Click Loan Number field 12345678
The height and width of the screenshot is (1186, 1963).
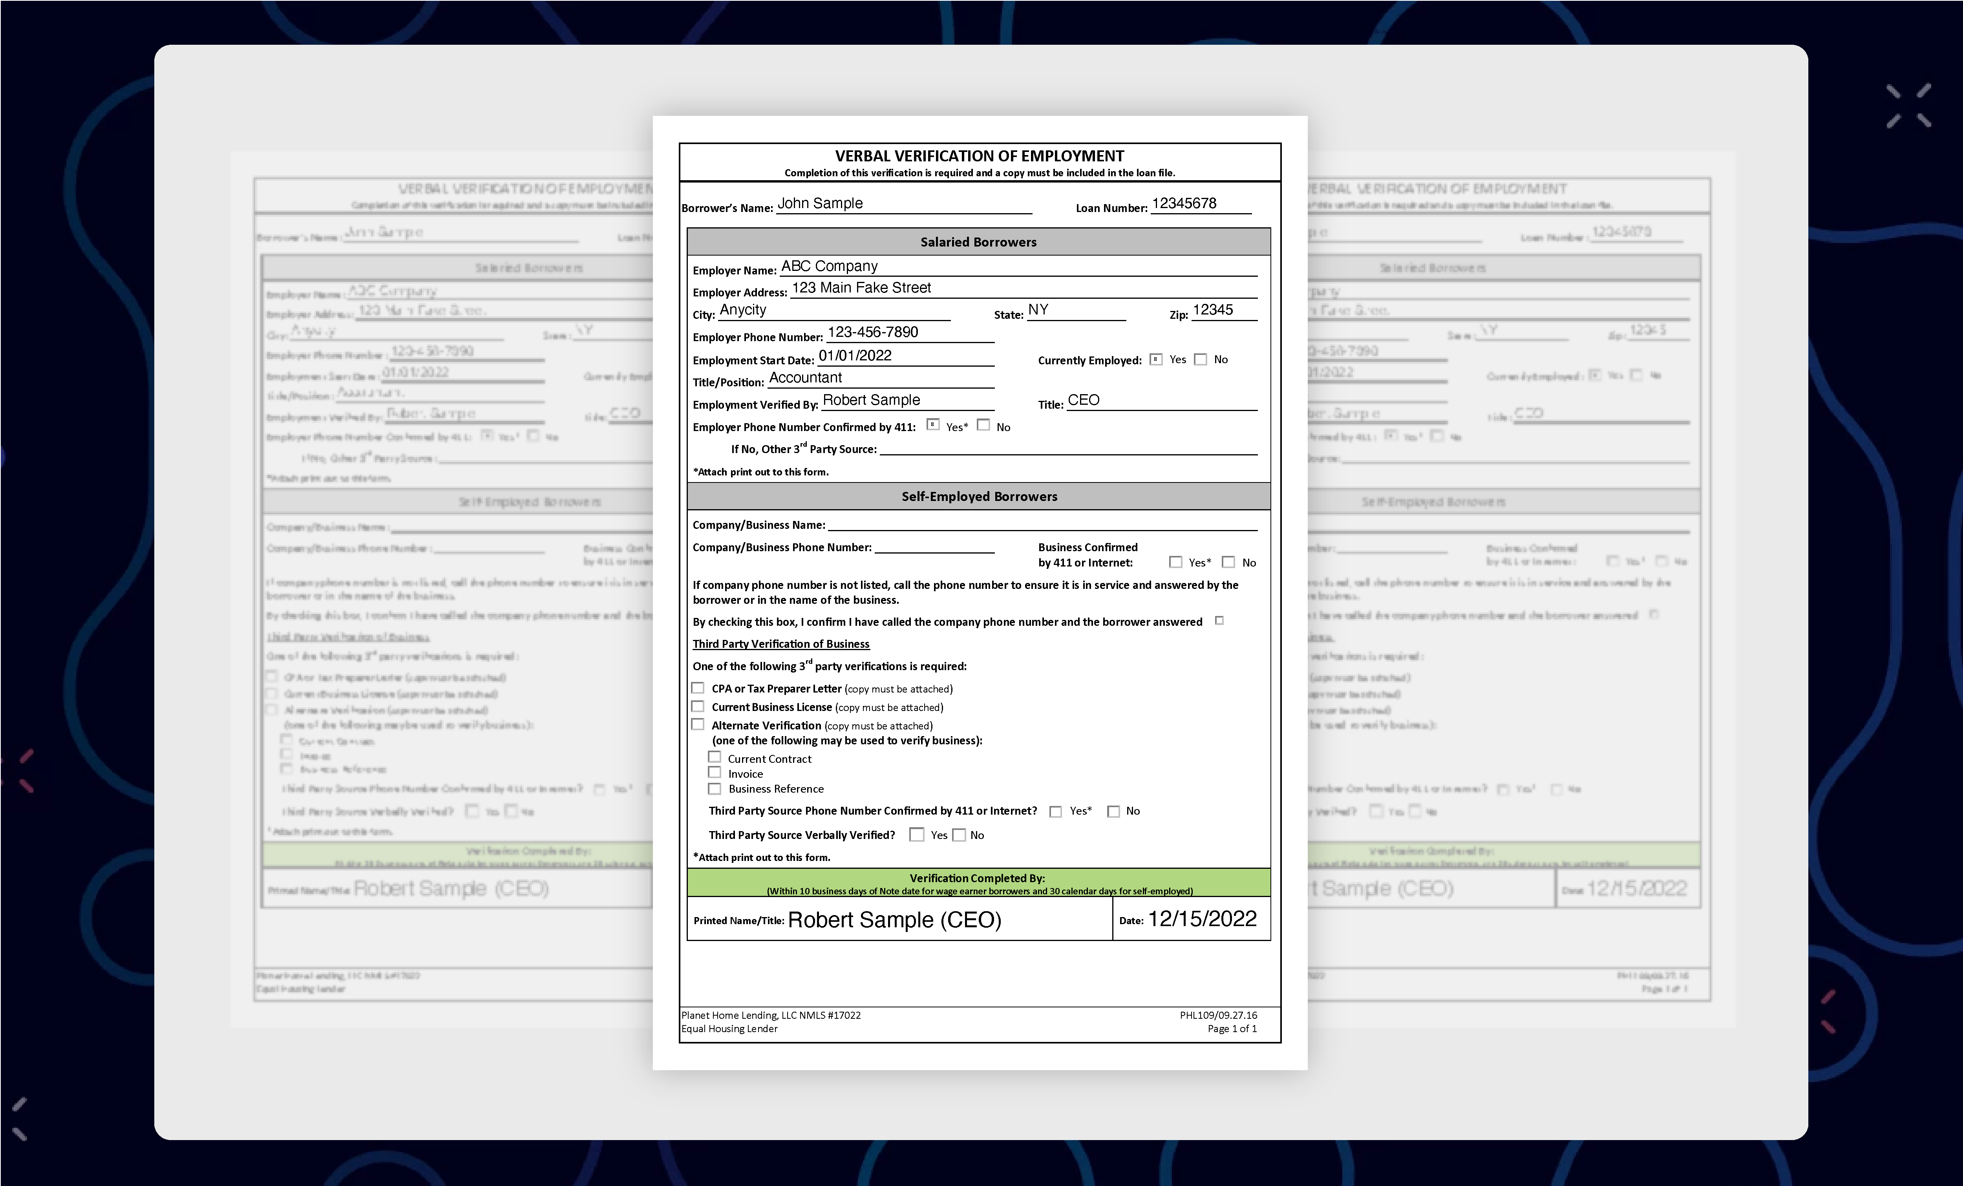click(1201, 204)
